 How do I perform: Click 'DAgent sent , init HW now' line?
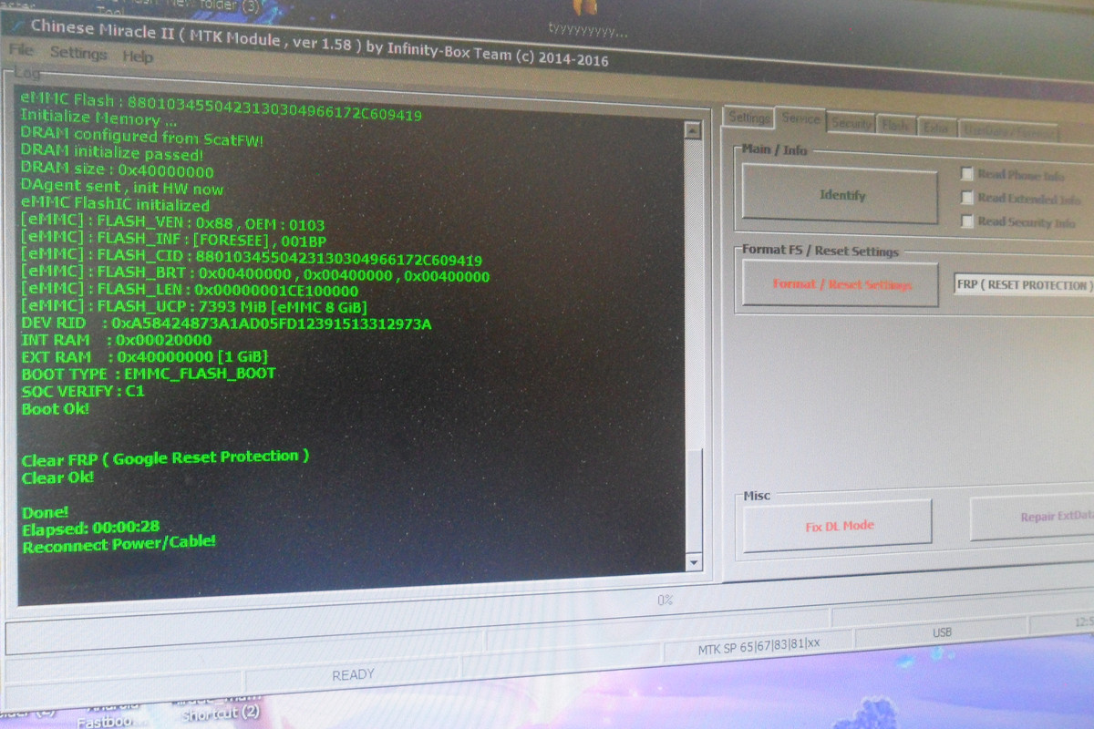click(x=122, y=189)
